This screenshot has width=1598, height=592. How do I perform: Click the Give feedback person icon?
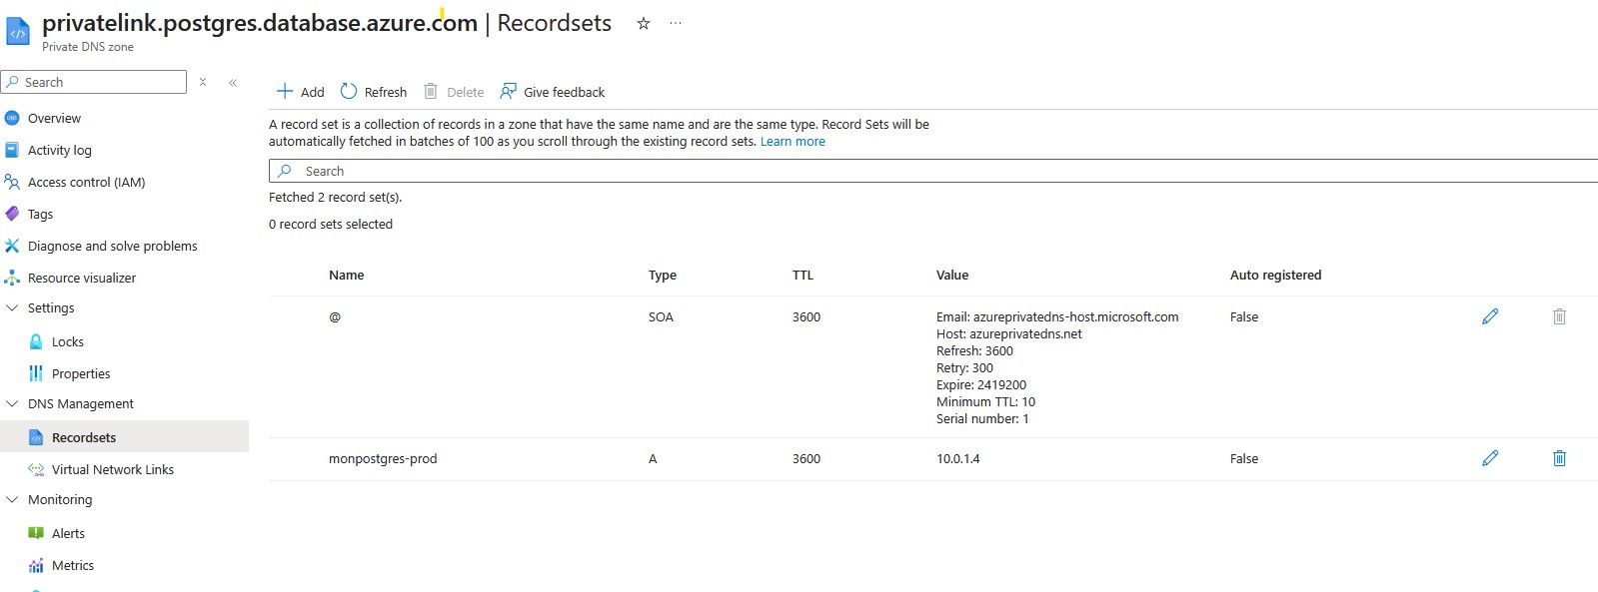[508, 91]
